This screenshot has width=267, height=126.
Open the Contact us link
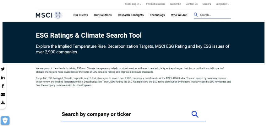coord(192,4)
